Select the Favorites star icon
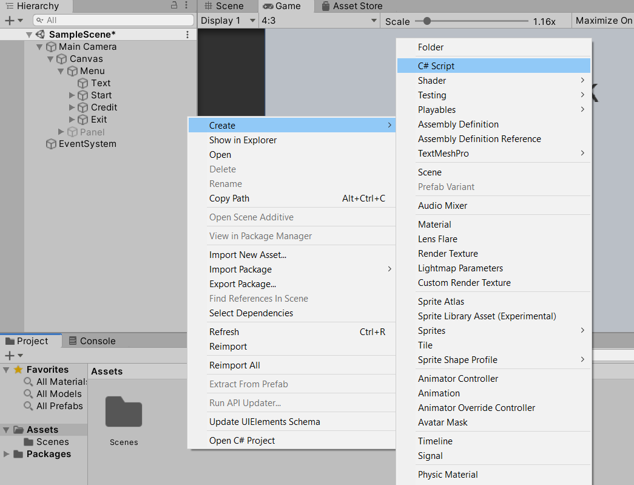 [18, 370]
